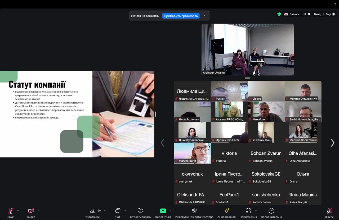Open Host tools shield icon

(x=194, y=211)
